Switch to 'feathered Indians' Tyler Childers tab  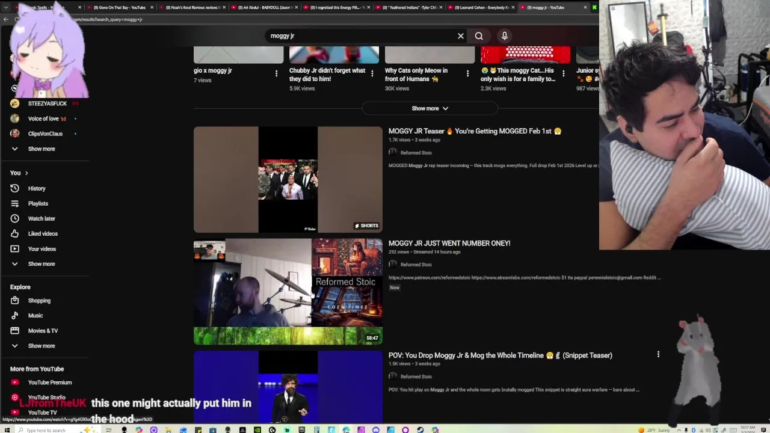point(410,7)
